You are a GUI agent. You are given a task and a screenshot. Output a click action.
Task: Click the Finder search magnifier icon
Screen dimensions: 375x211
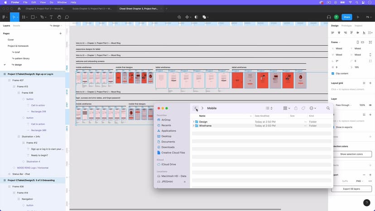[328, 108]
